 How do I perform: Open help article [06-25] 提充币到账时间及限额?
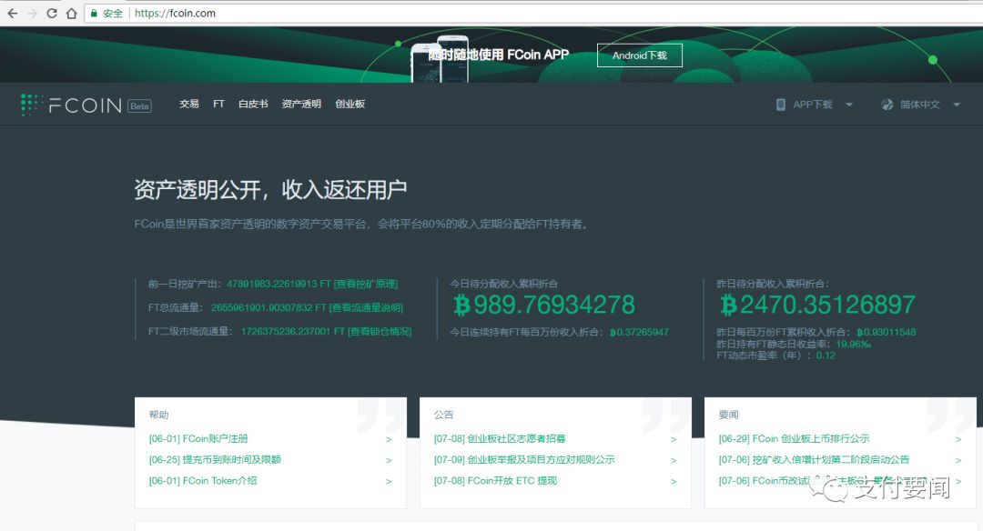(x=215, y=459)
